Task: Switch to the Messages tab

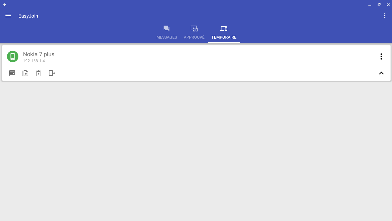Action: (167, 32)
